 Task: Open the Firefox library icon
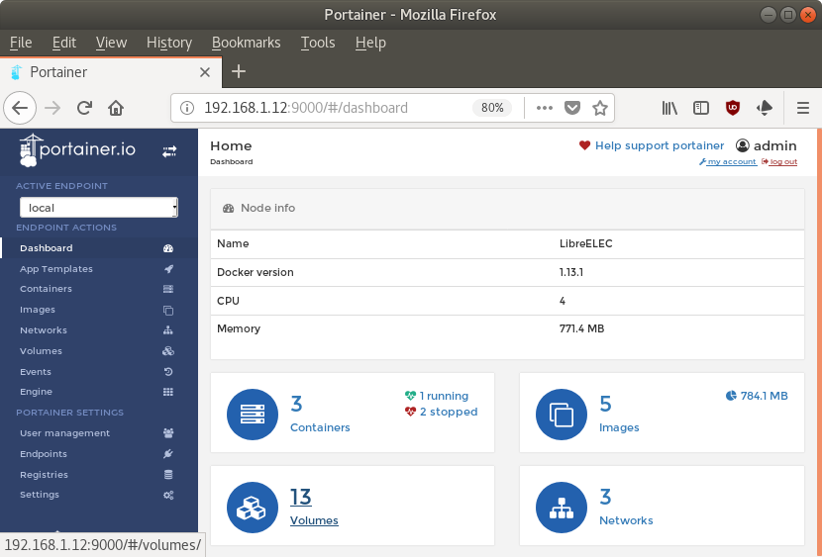(x=669, y=108)
